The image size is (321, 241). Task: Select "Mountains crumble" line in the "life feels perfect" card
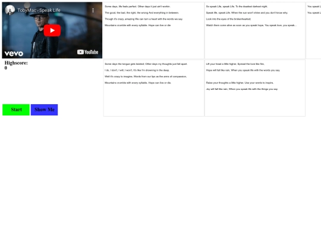137,26
